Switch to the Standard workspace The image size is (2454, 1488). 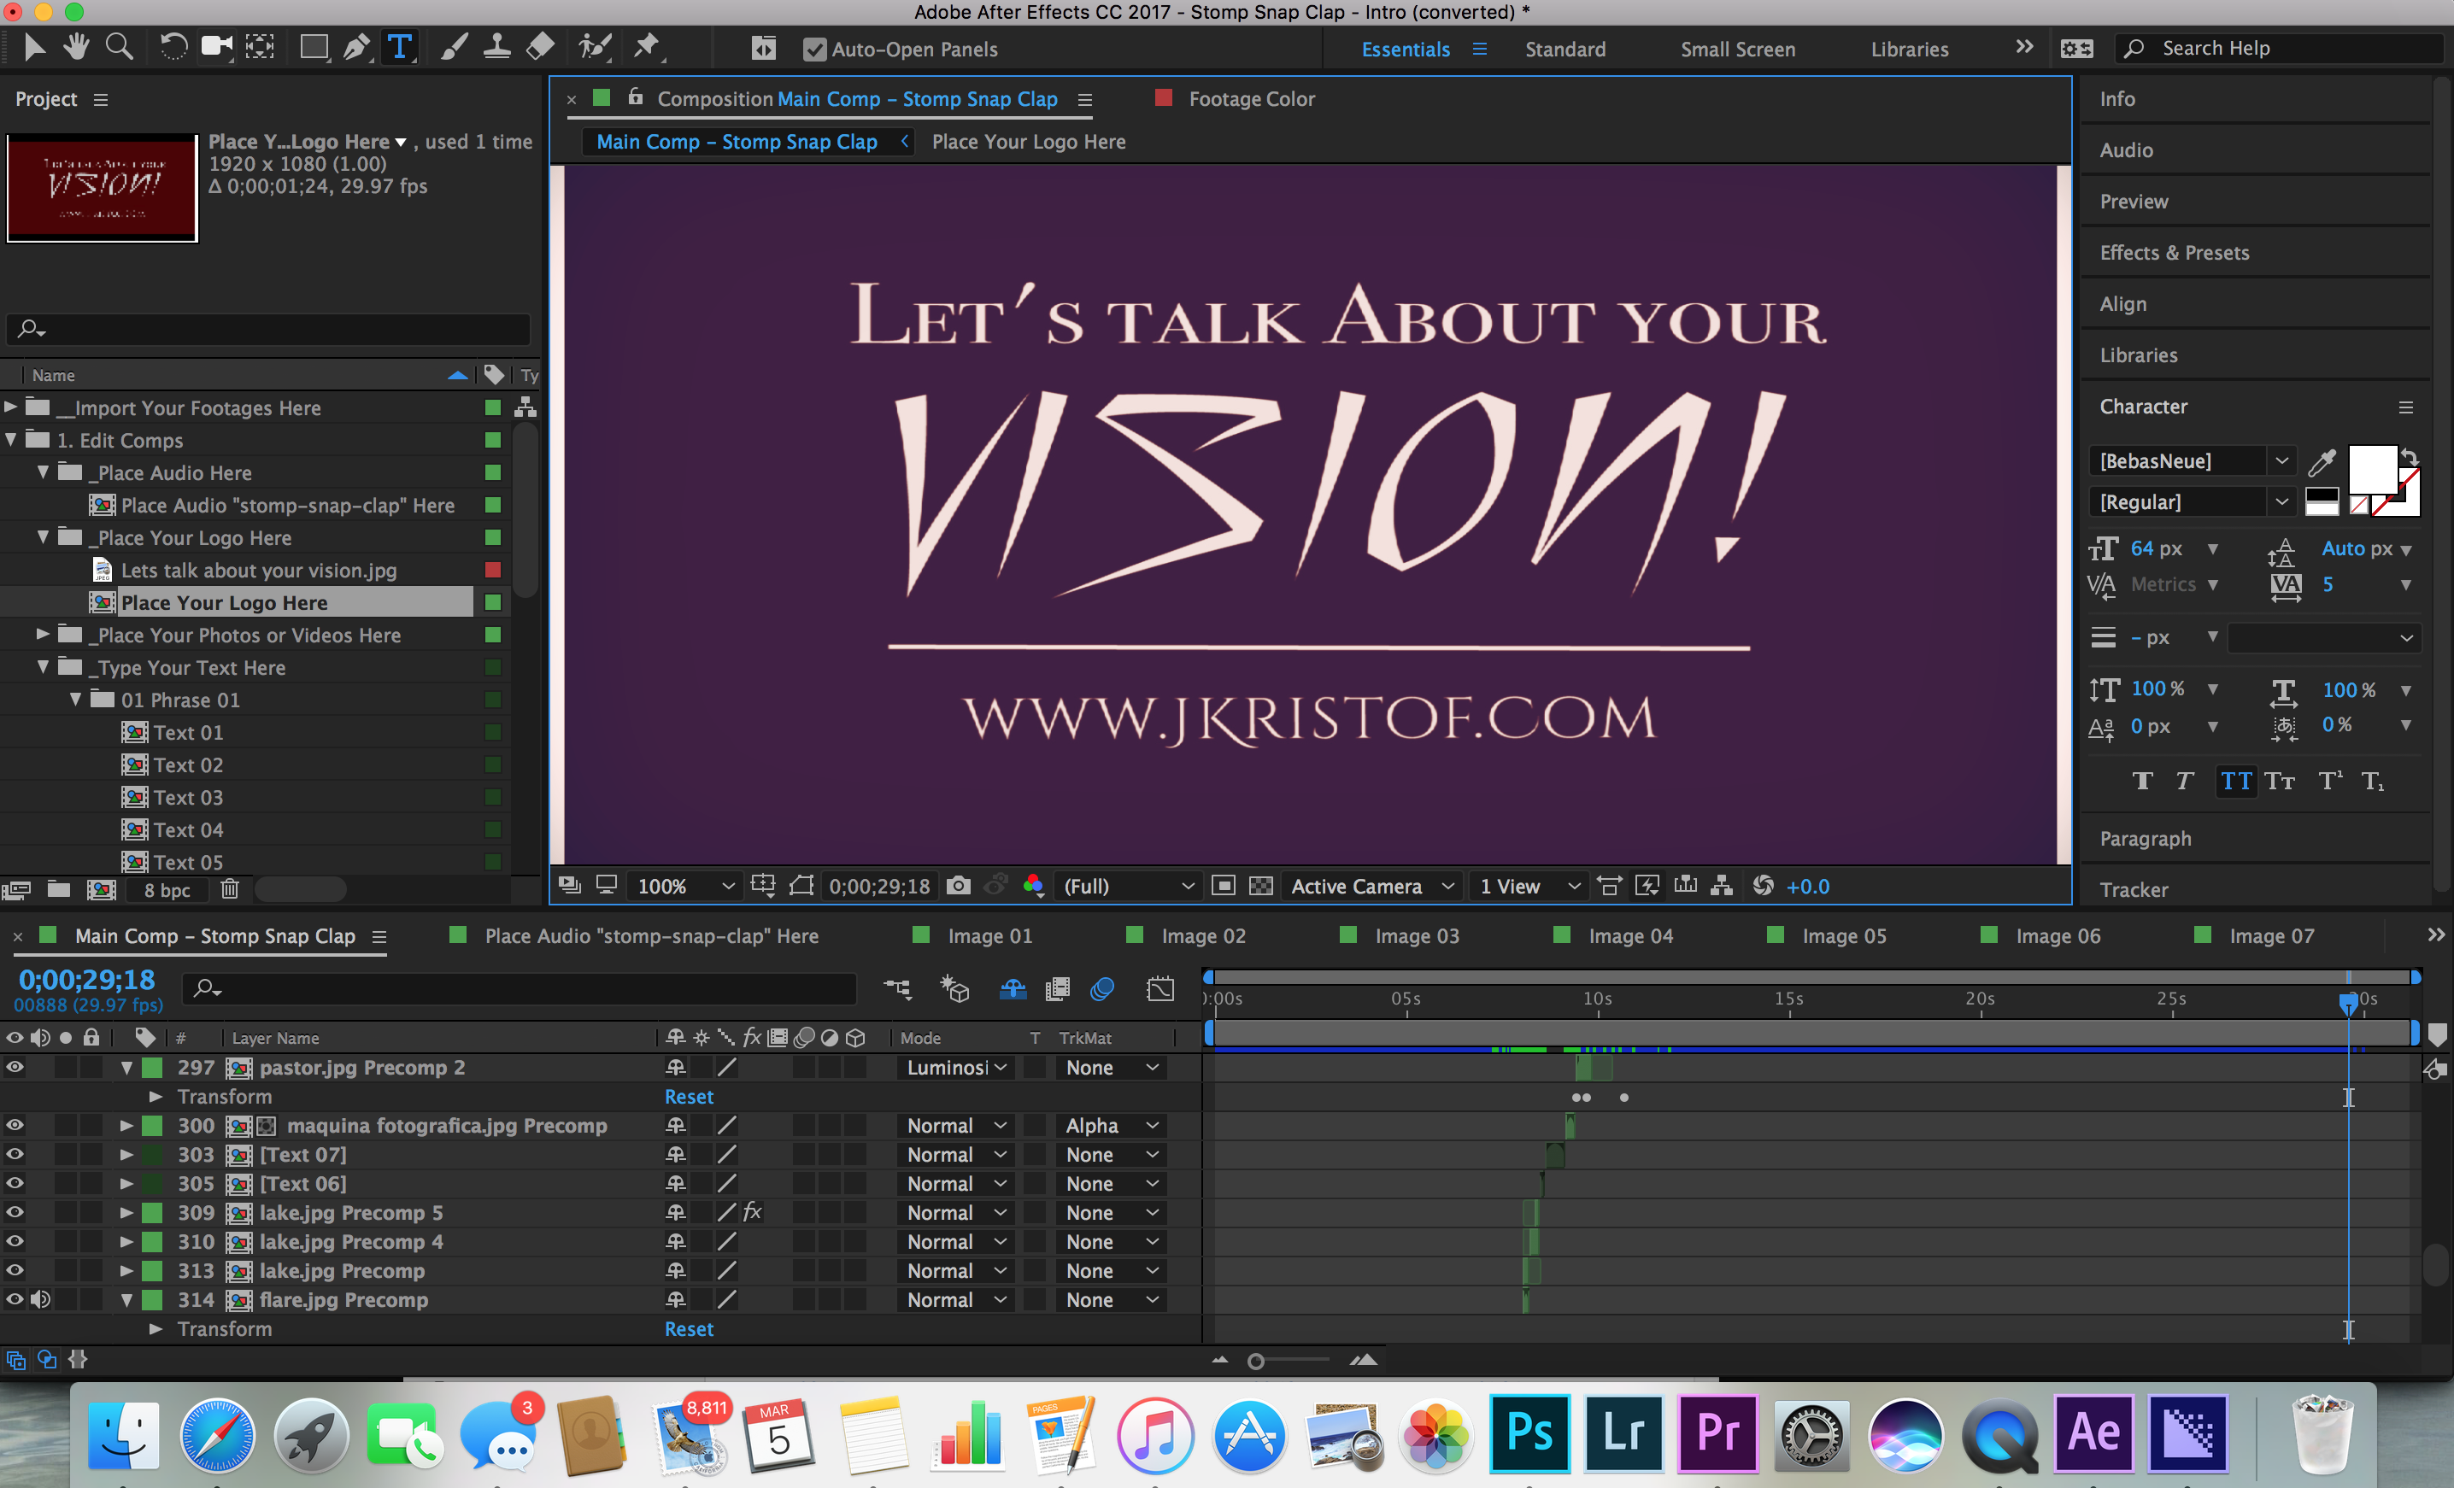tap(1565, 49)
